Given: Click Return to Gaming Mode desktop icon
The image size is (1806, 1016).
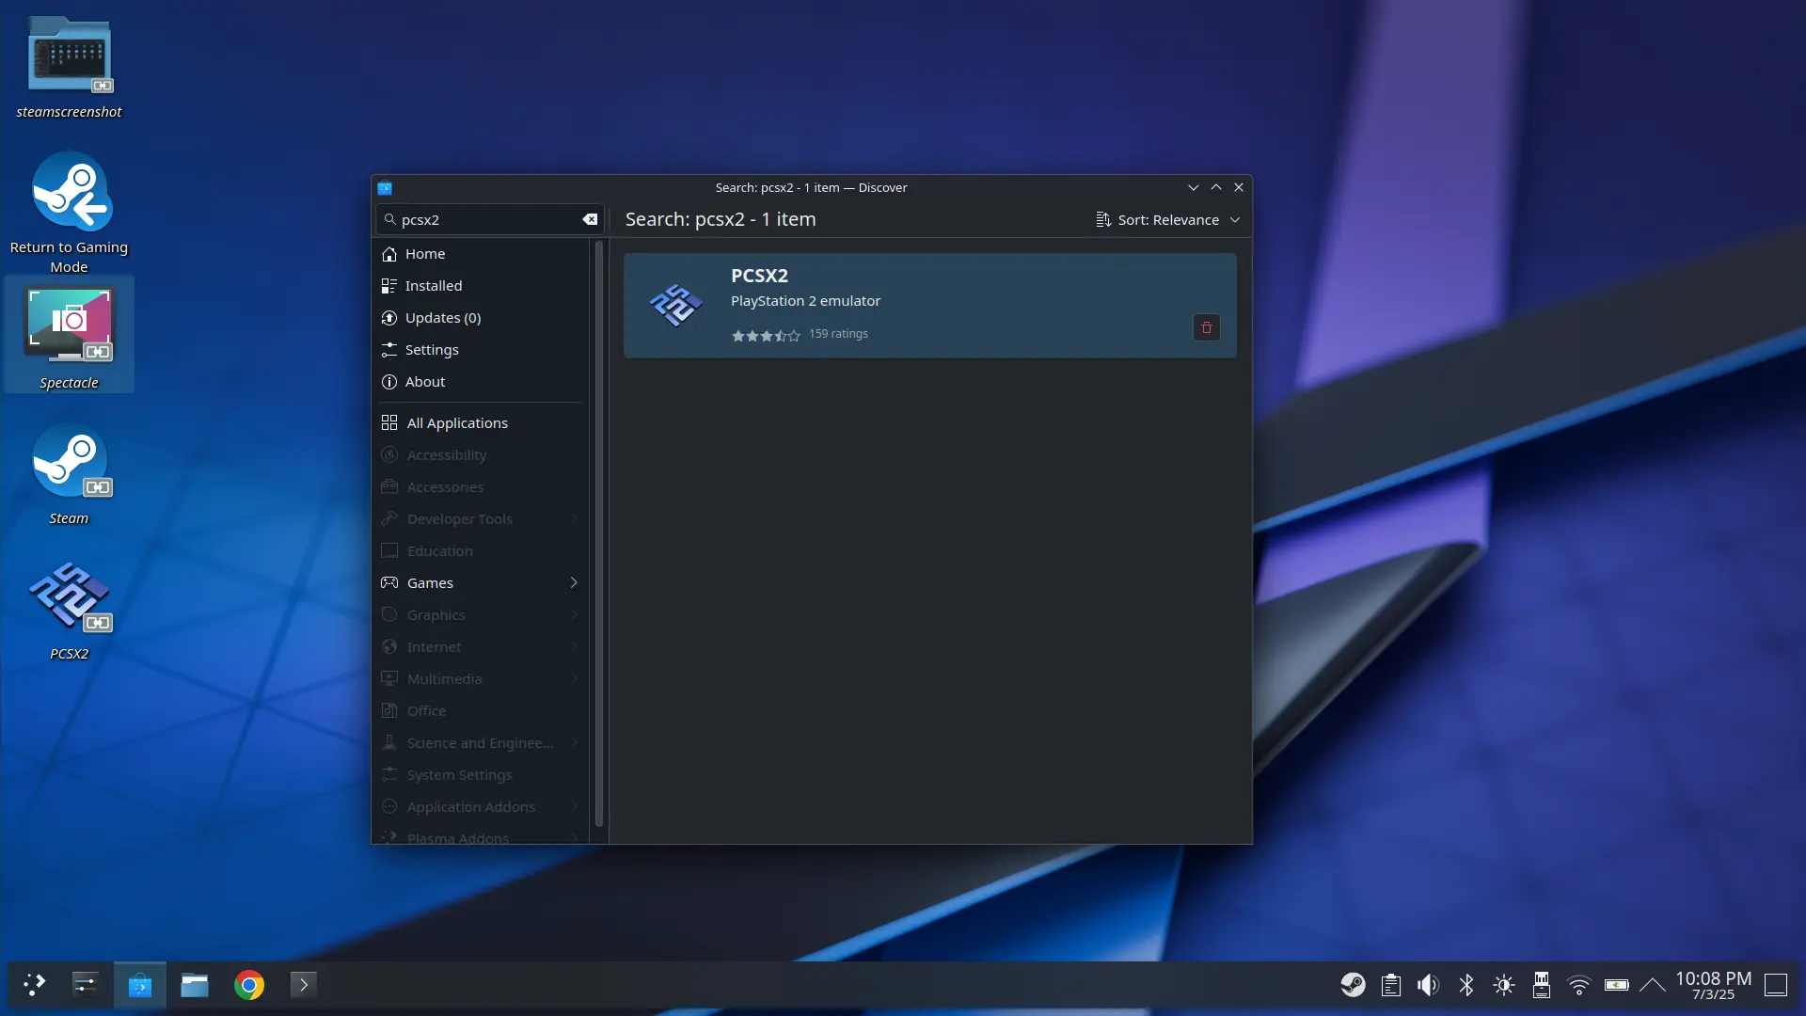Looking at the screenshot, I should coord(69,213).
